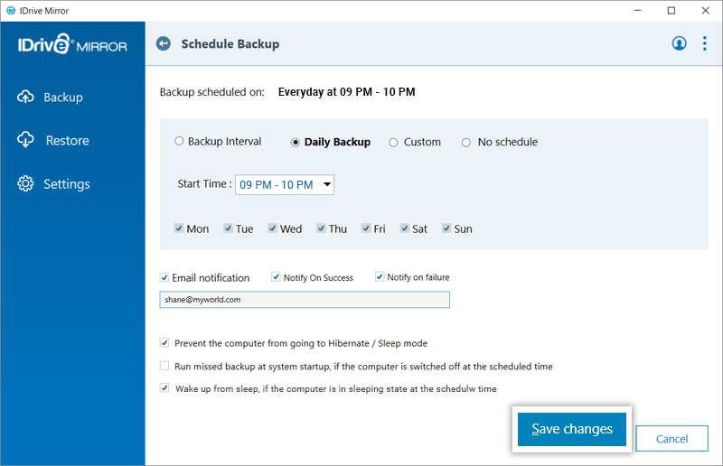Maximize the IDrive Mirror window
Viewport: 723px width, 466px height.
coord(671,11)
